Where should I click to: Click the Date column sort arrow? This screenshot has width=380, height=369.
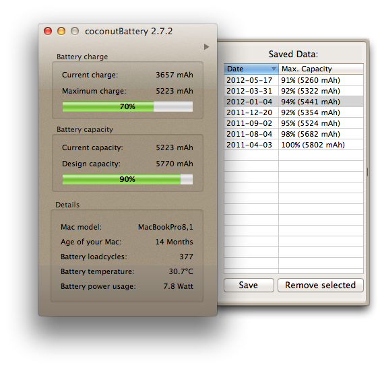click(274, 69)
